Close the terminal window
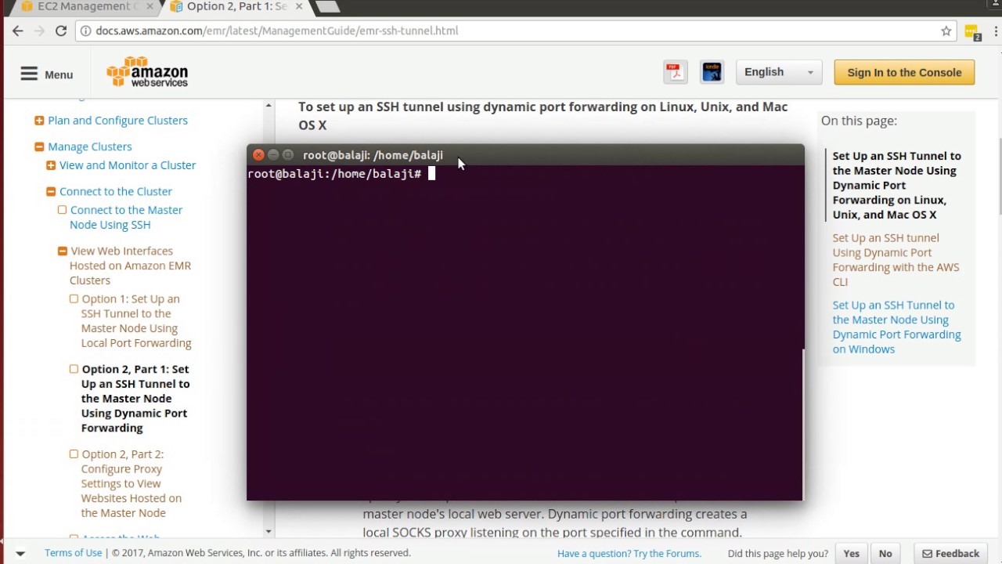The width and height of the screenshot is (1002, 564). pos(258,155)
